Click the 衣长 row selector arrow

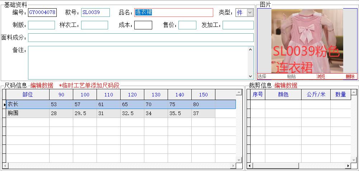point(4,105)
